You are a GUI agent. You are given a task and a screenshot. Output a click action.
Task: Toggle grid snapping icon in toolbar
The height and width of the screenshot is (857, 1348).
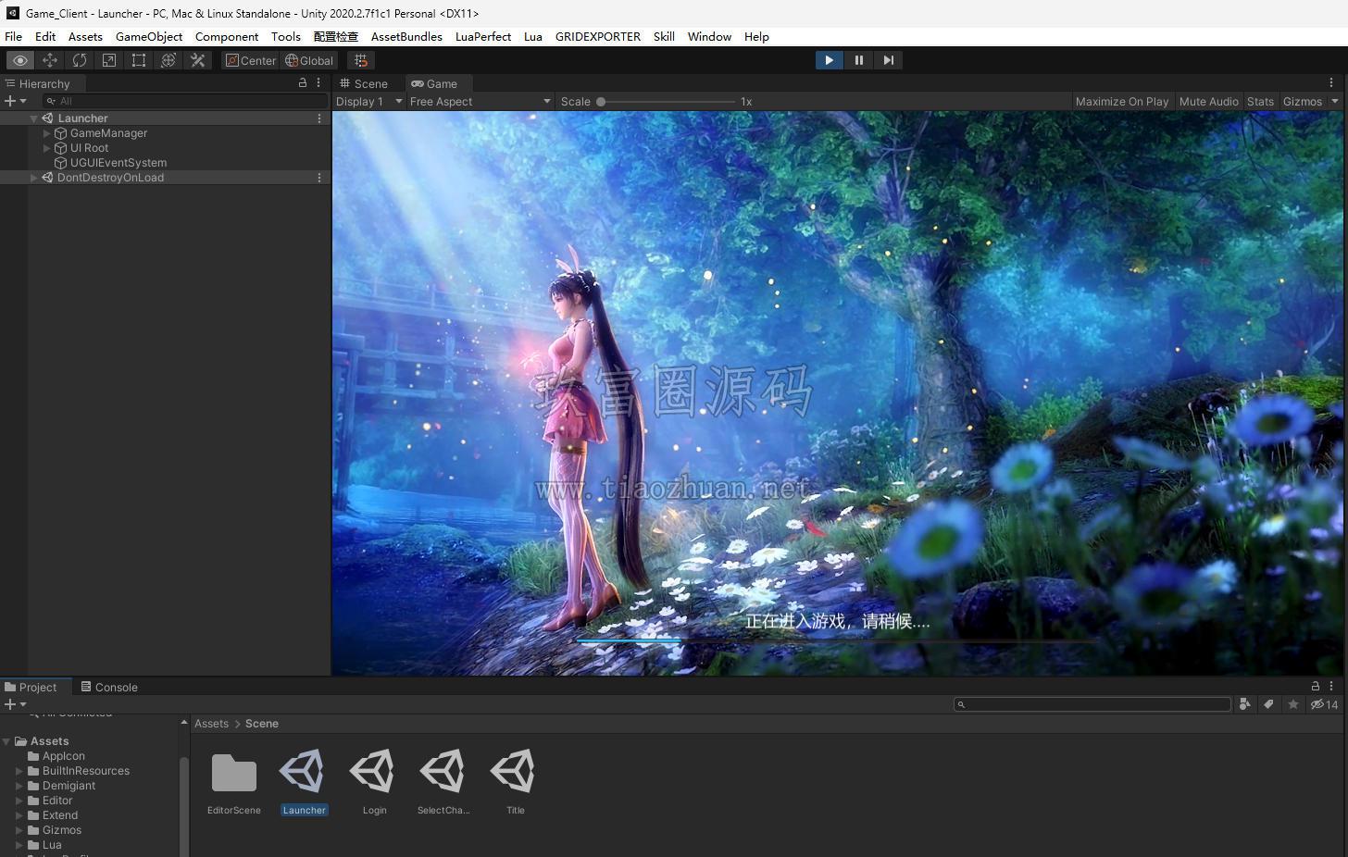[x=361, y=60]
